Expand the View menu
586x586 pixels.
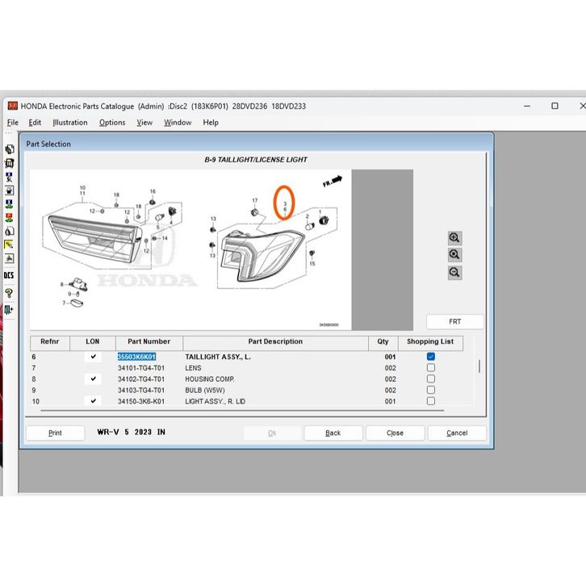[x=144, y=123]
